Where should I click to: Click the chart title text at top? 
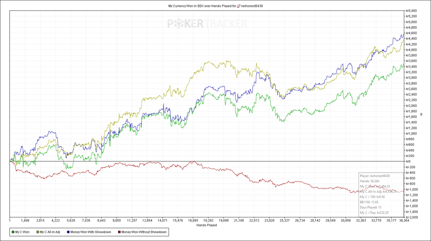215,6
